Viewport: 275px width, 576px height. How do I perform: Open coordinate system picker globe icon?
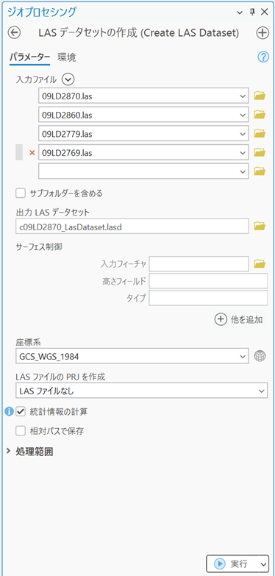(x=260, y=355)
